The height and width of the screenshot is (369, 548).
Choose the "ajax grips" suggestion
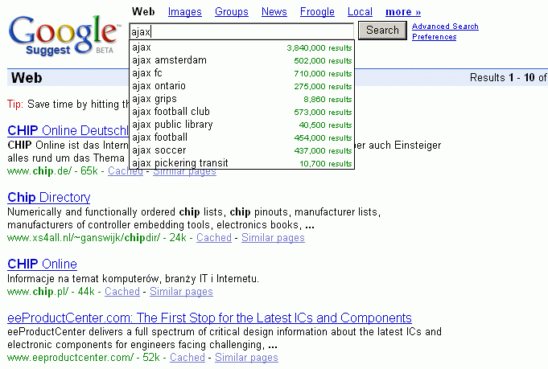click(x=242, y=99)
